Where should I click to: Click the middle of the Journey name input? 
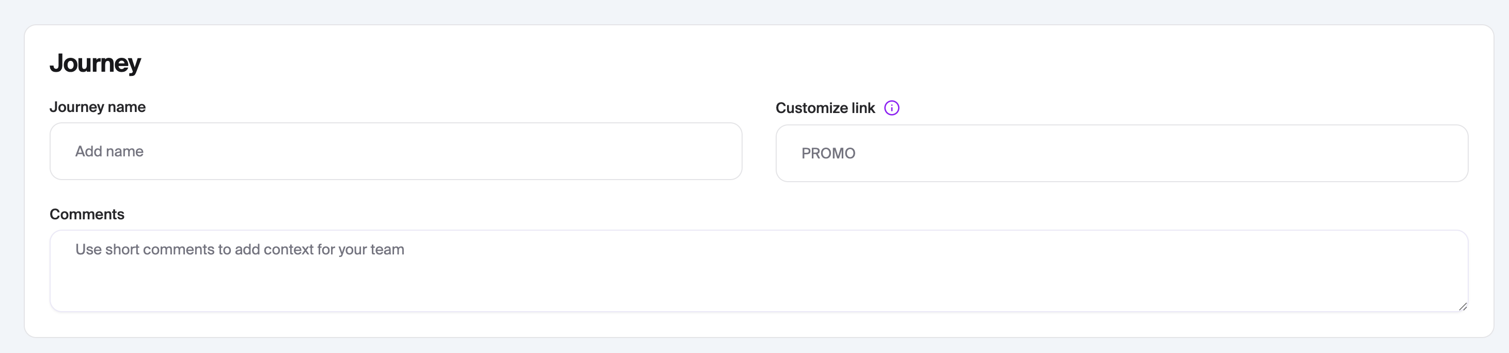[396, 151]
